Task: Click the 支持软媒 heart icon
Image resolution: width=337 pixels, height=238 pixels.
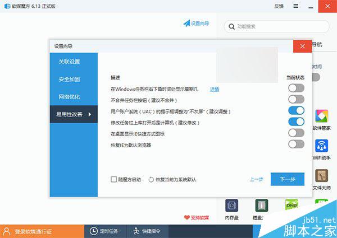Action: coord(187,217)
